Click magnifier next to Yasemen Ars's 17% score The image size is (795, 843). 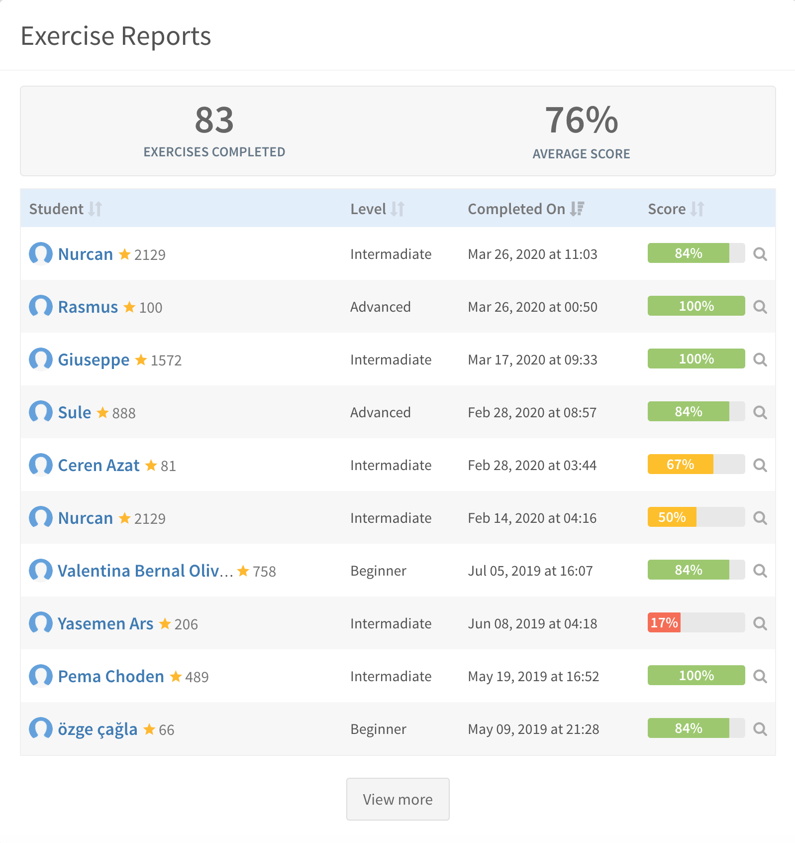click(x=760, y=623)
